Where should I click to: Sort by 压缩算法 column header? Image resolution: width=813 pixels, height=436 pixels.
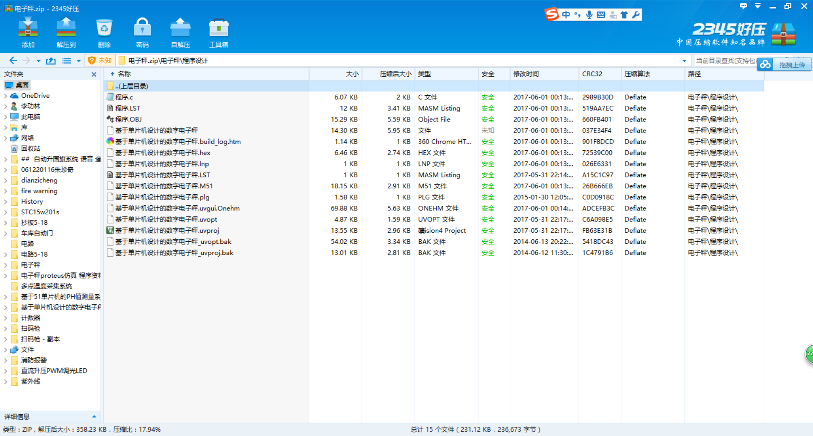pyautogui.click(x=653, y=74)
